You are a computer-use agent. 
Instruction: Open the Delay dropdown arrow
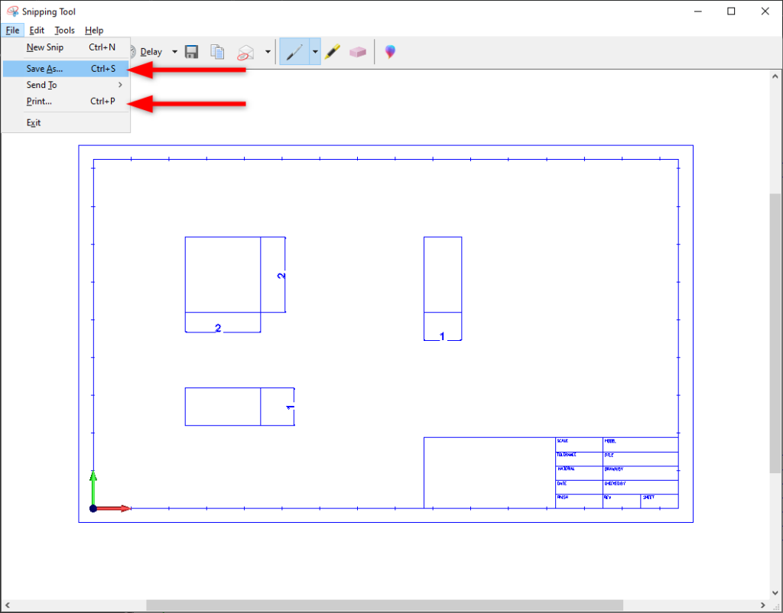click(x=174, y=52)
